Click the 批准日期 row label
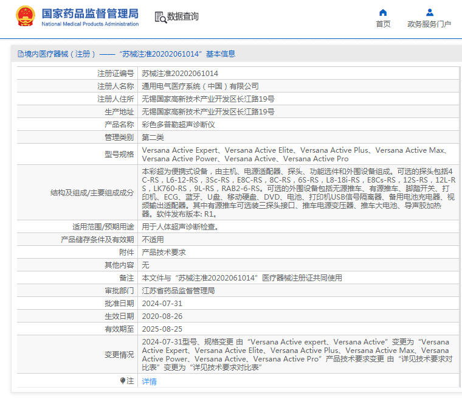 (119, 303)
